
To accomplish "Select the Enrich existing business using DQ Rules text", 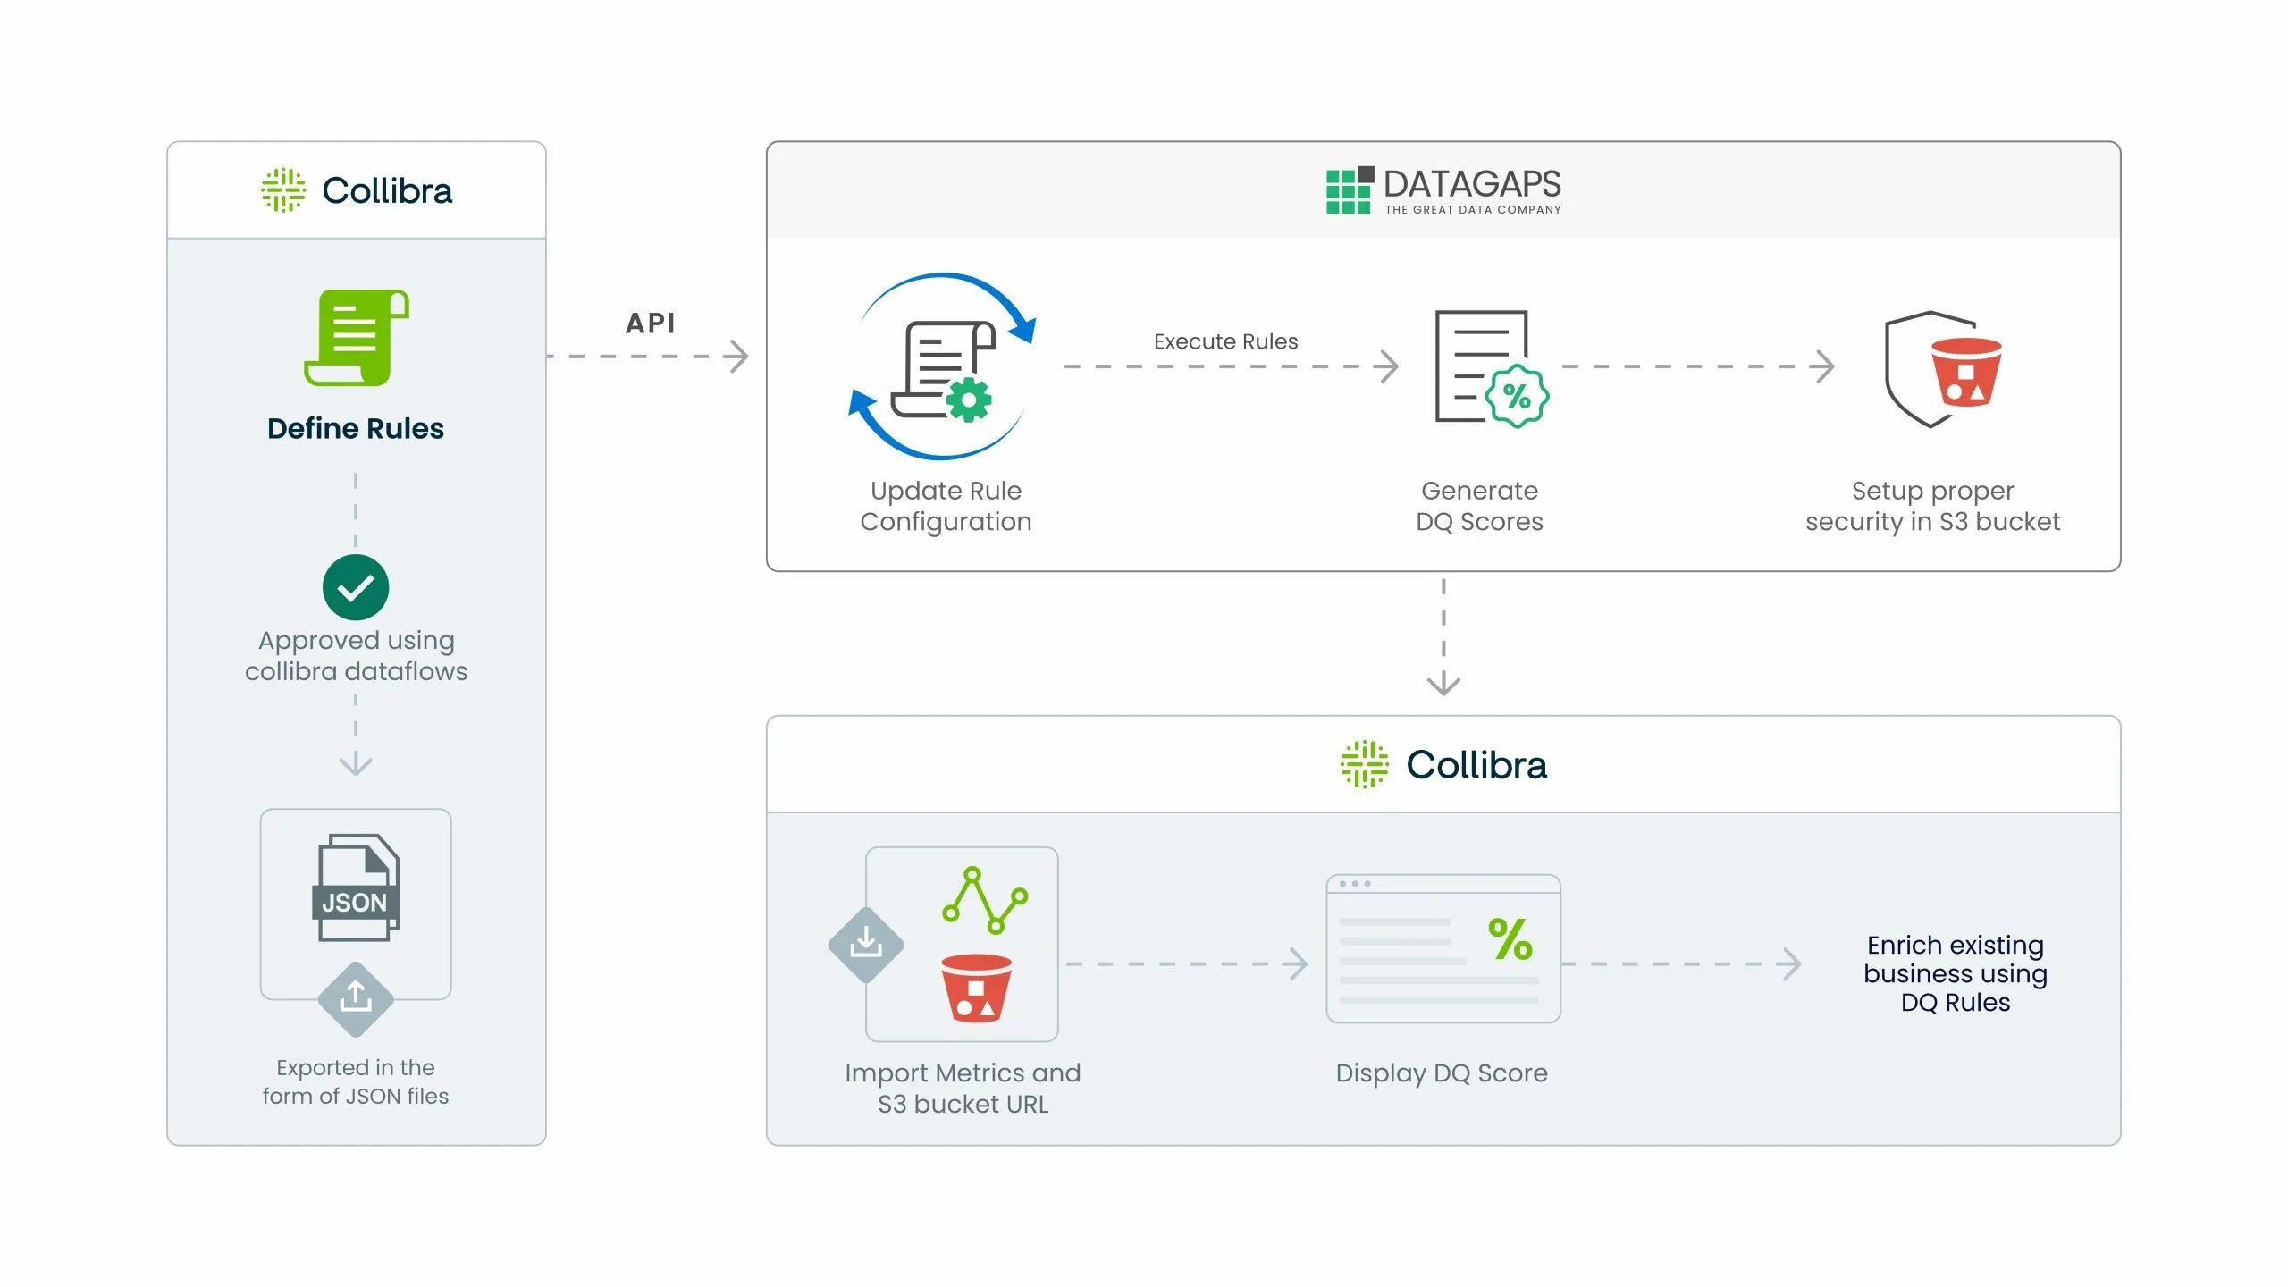I will coord(1956,973).
